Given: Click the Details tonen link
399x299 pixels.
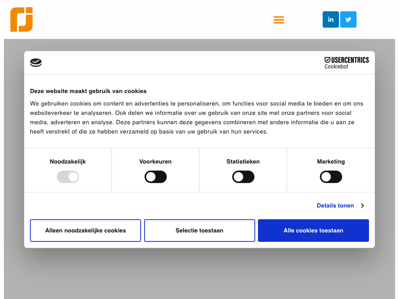Looking at the screenshot, I should coord(335,206).
